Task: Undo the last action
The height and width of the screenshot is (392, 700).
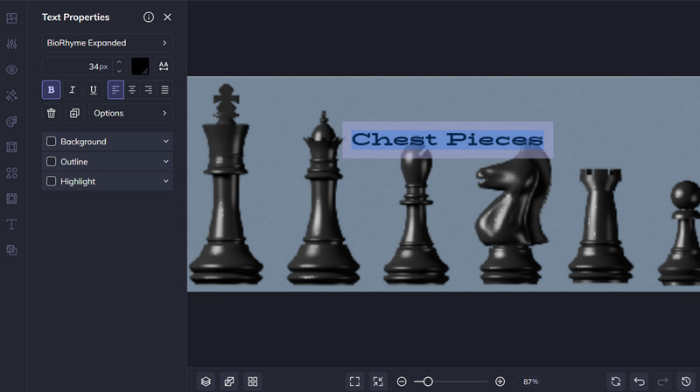Action: click(x=640, y=381)
